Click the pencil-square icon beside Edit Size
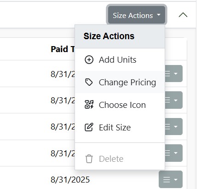Image resolution: width=207 pixels, height=189 pixels. coord(89,127)
